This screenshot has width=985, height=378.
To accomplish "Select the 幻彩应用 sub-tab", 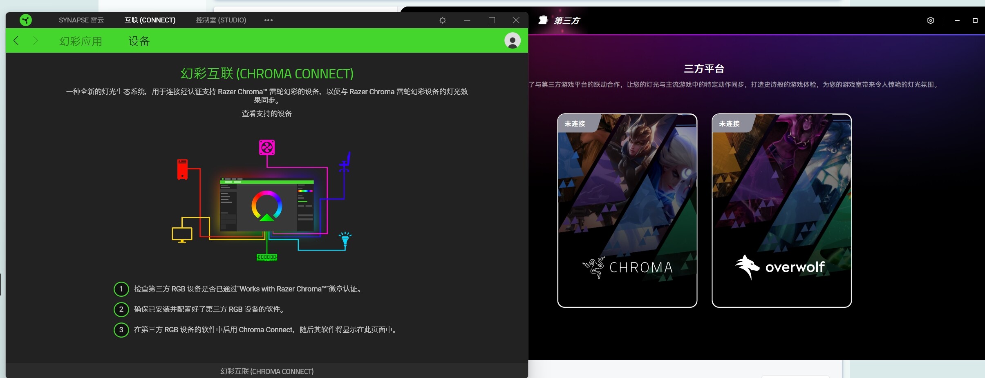I will click(81, 41).
